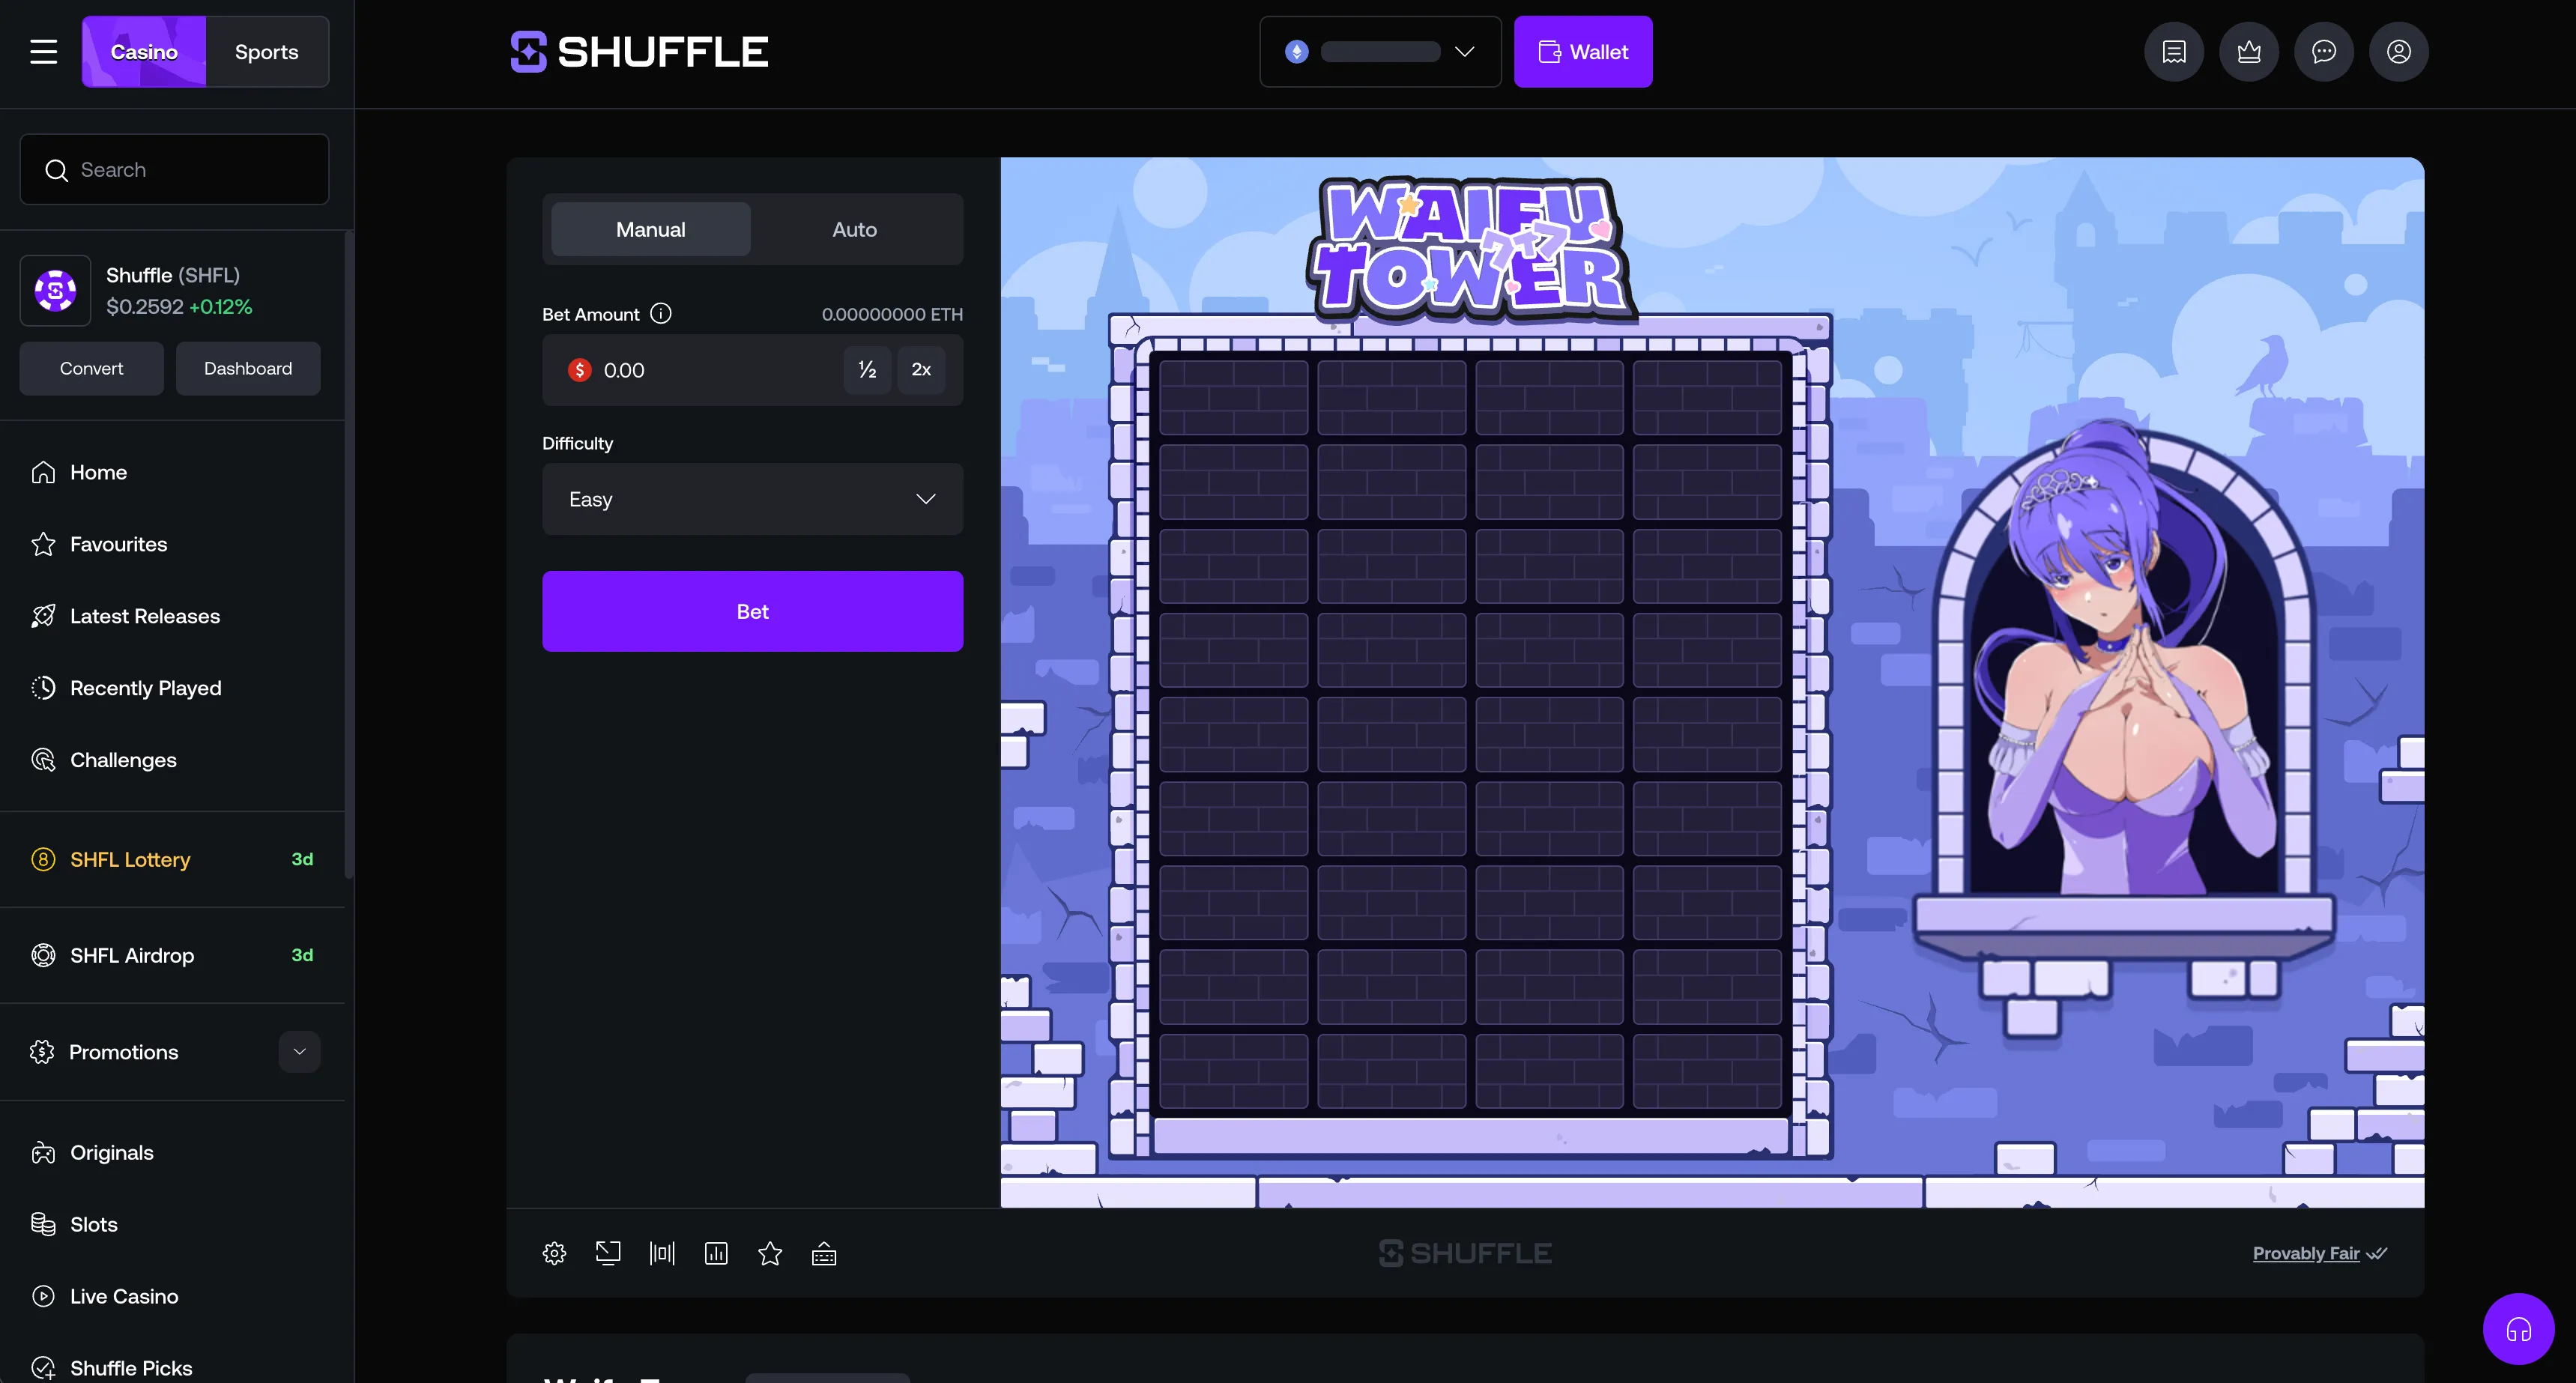This screenshot has width=2576, height=1383.
Task: Click the purple Bet button
Action: [x=753, y=611]
